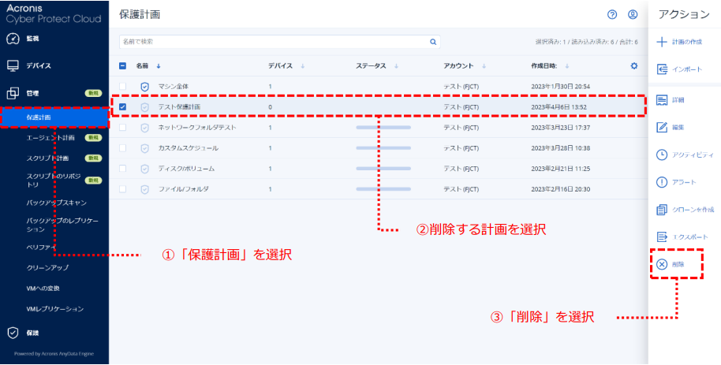The image size is (721, 365).
Task: Toggle the select-all checkbox in header
Action: click(x=122, y=65)
